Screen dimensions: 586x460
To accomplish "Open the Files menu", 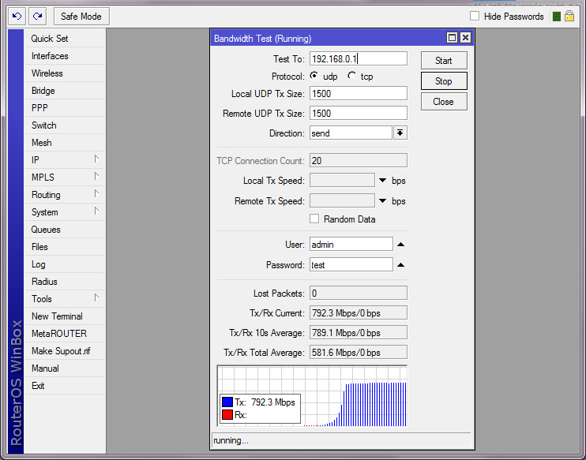I will [64, 247].
